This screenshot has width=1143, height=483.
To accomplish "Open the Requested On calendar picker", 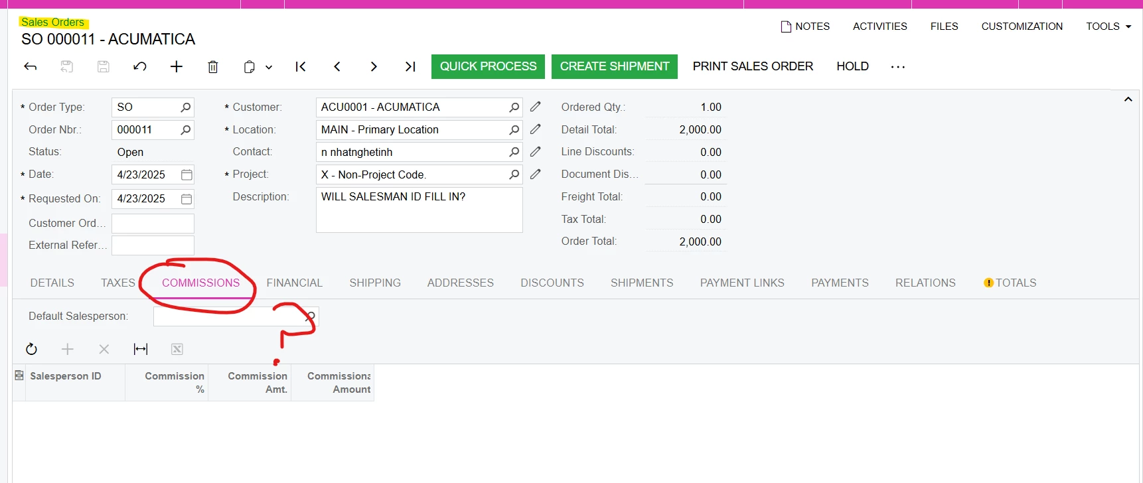I will (x=187, y=199).
